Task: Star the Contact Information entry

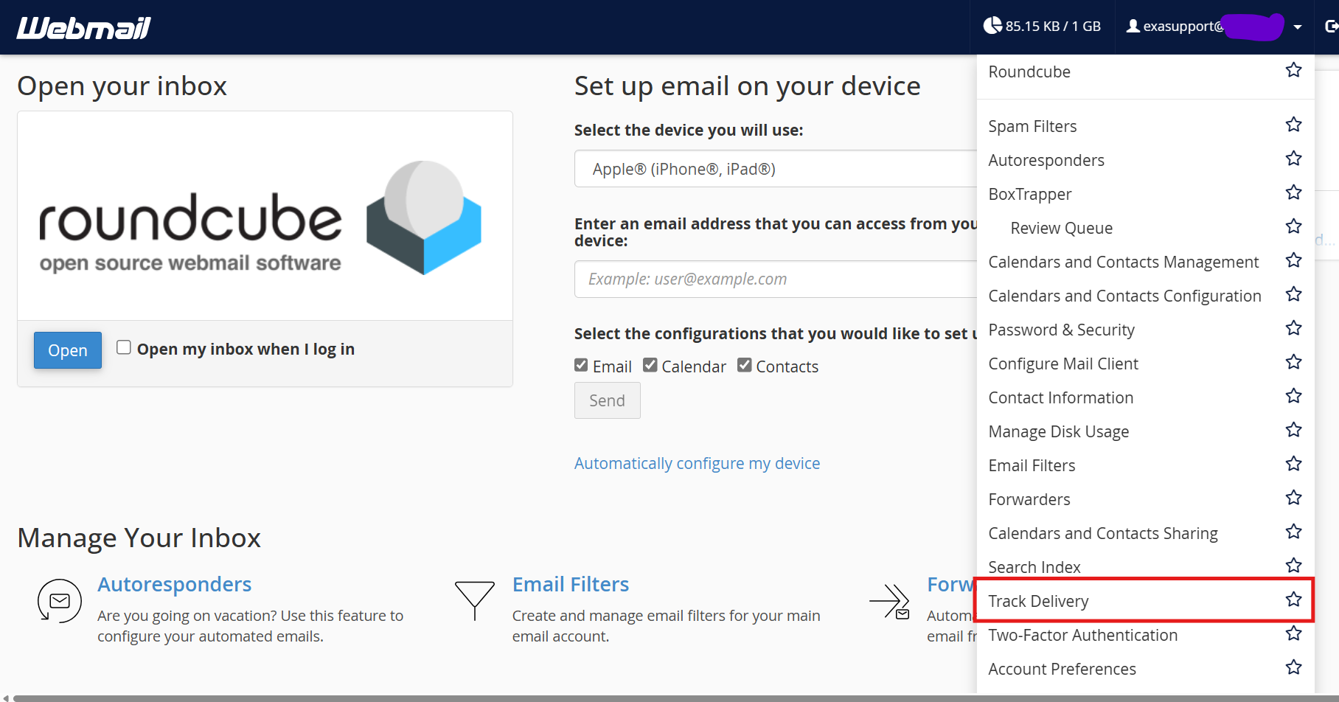Action: coord(1293,396)
